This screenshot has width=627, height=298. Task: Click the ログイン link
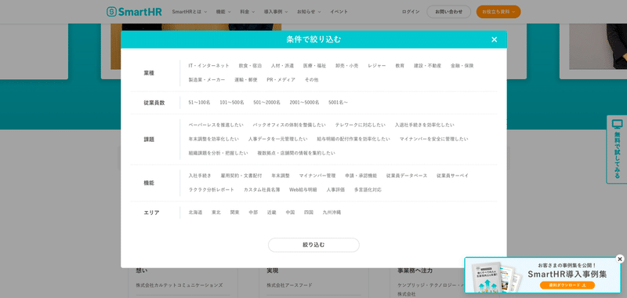[x=411, y=12]
